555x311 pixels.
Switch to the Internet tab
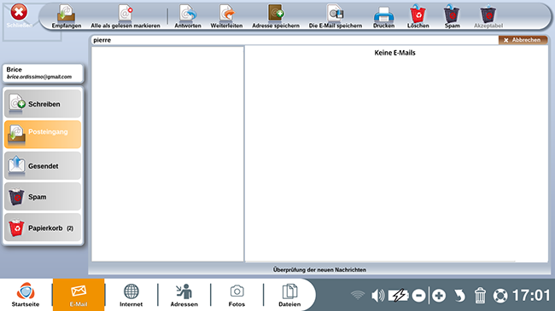pyautogui.click(x=131, y=295)
